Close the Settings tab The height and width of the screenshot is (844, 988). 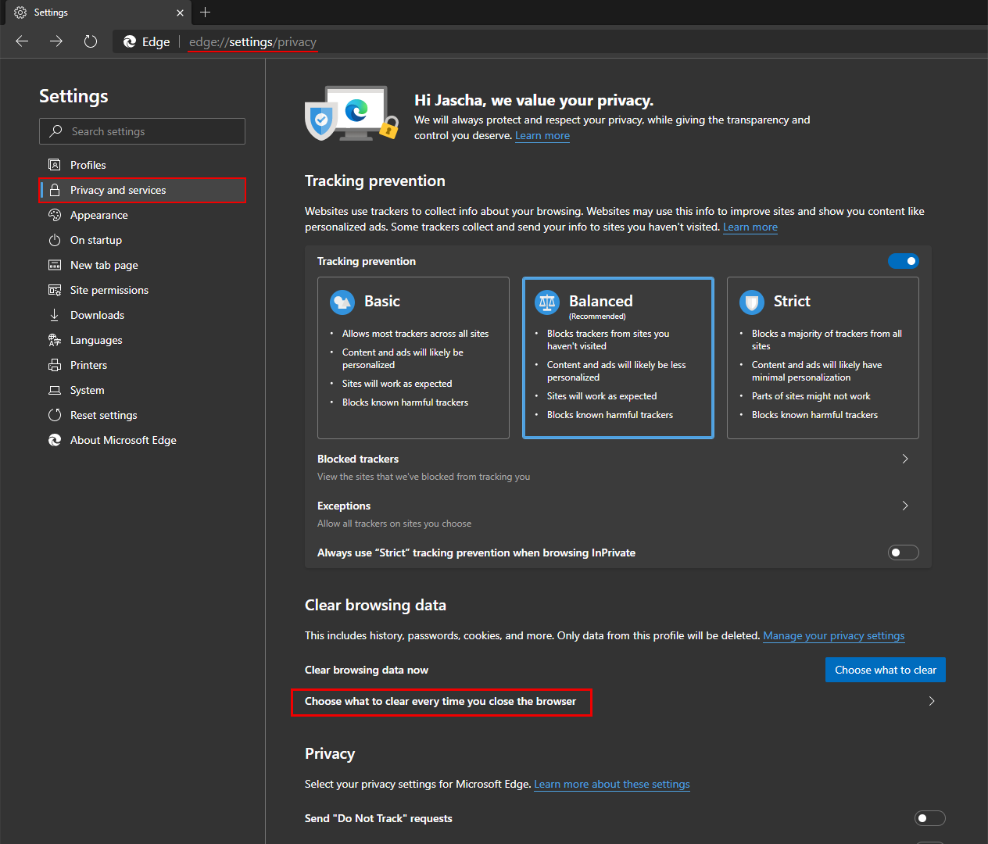[x=180, y=13]
